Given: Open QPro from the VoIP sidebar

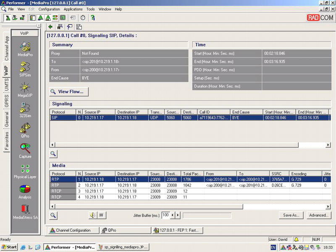Looking at the screenshot, I should pyautogui.click(x=25, y=131).
